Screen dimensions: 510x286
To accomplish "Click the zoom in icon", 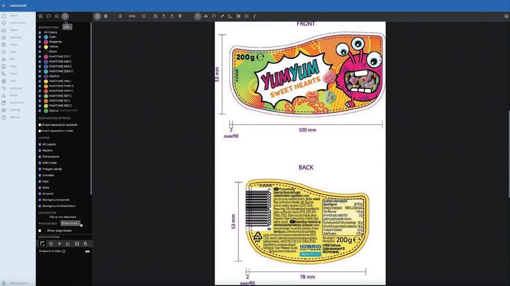I will coord(120,16).
